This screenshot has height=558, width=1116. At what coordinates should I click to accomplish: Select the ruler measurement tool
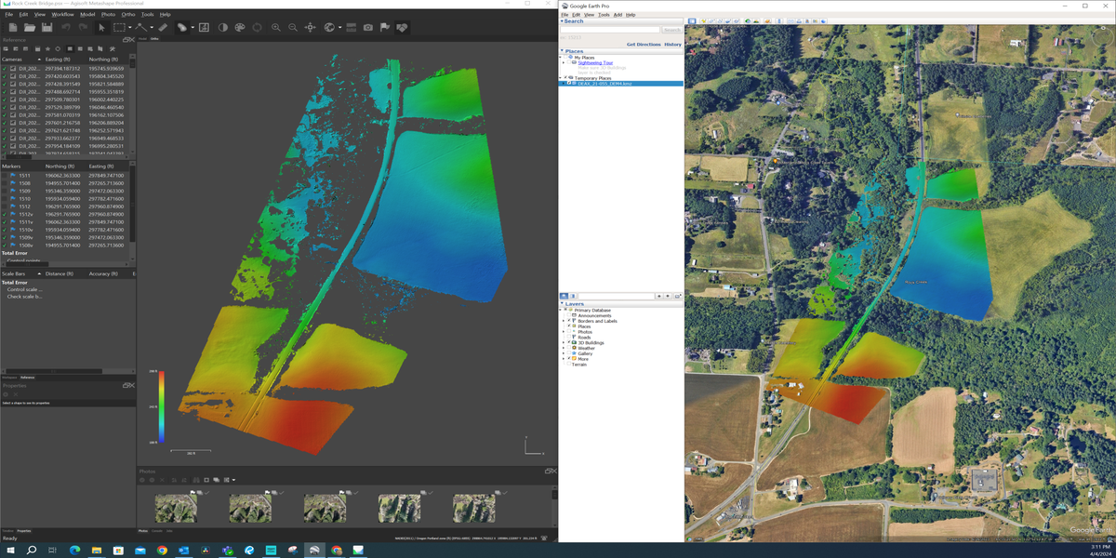163,28
